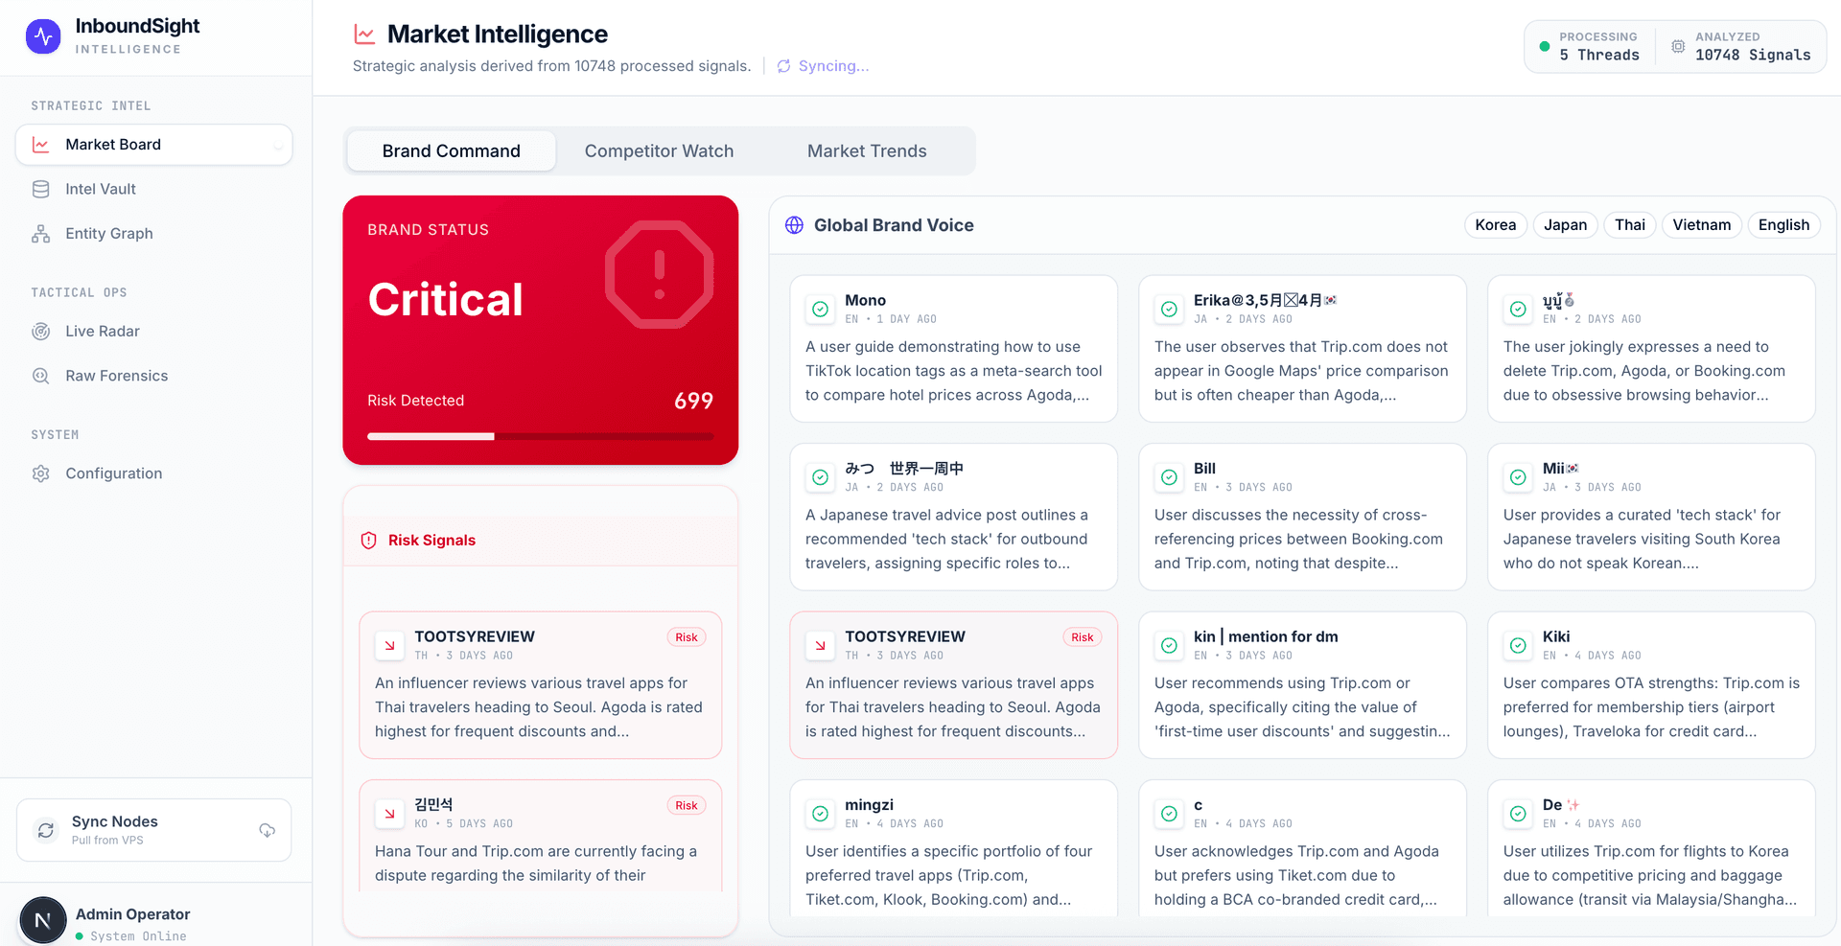Click the Analyzed signals chip icon
1841x946 pixels.
[1678, 46]
